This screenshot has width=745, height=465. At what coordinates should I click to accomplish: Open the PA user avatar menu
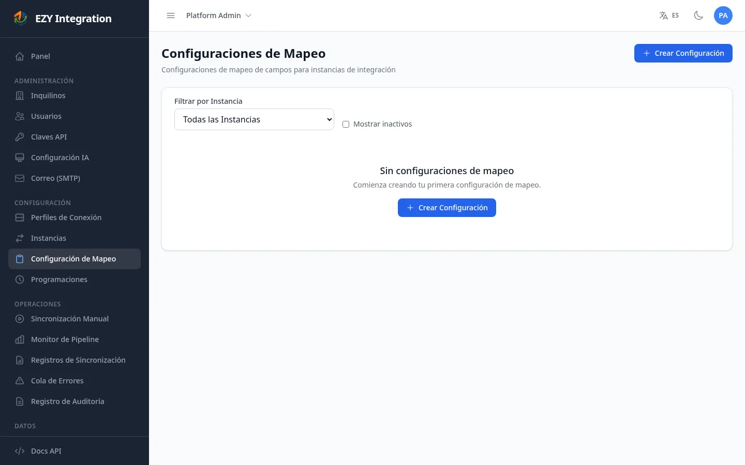[x=723, y=16]
